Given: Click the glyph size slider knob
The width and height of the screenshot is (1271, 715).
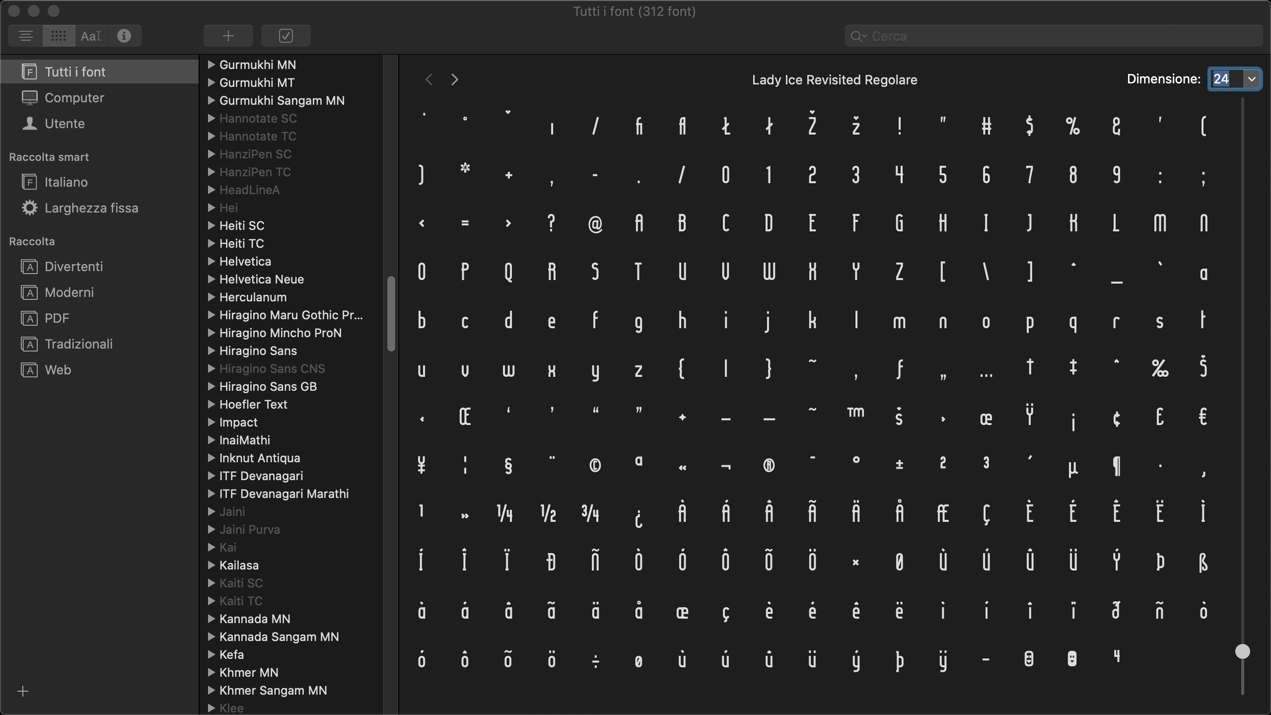Looking at the screenshot, I should click(1242, 651).
